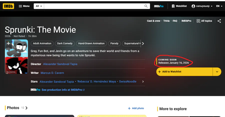This screenshot has width=225, height=117.
Task: Add poster to watchlist via plus ribbon
Action: (x=8, y=43)
